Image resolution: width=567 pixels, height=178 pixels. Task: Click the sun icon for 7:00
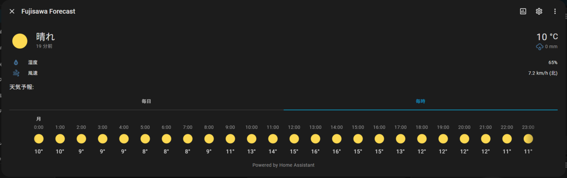point(188,139)
